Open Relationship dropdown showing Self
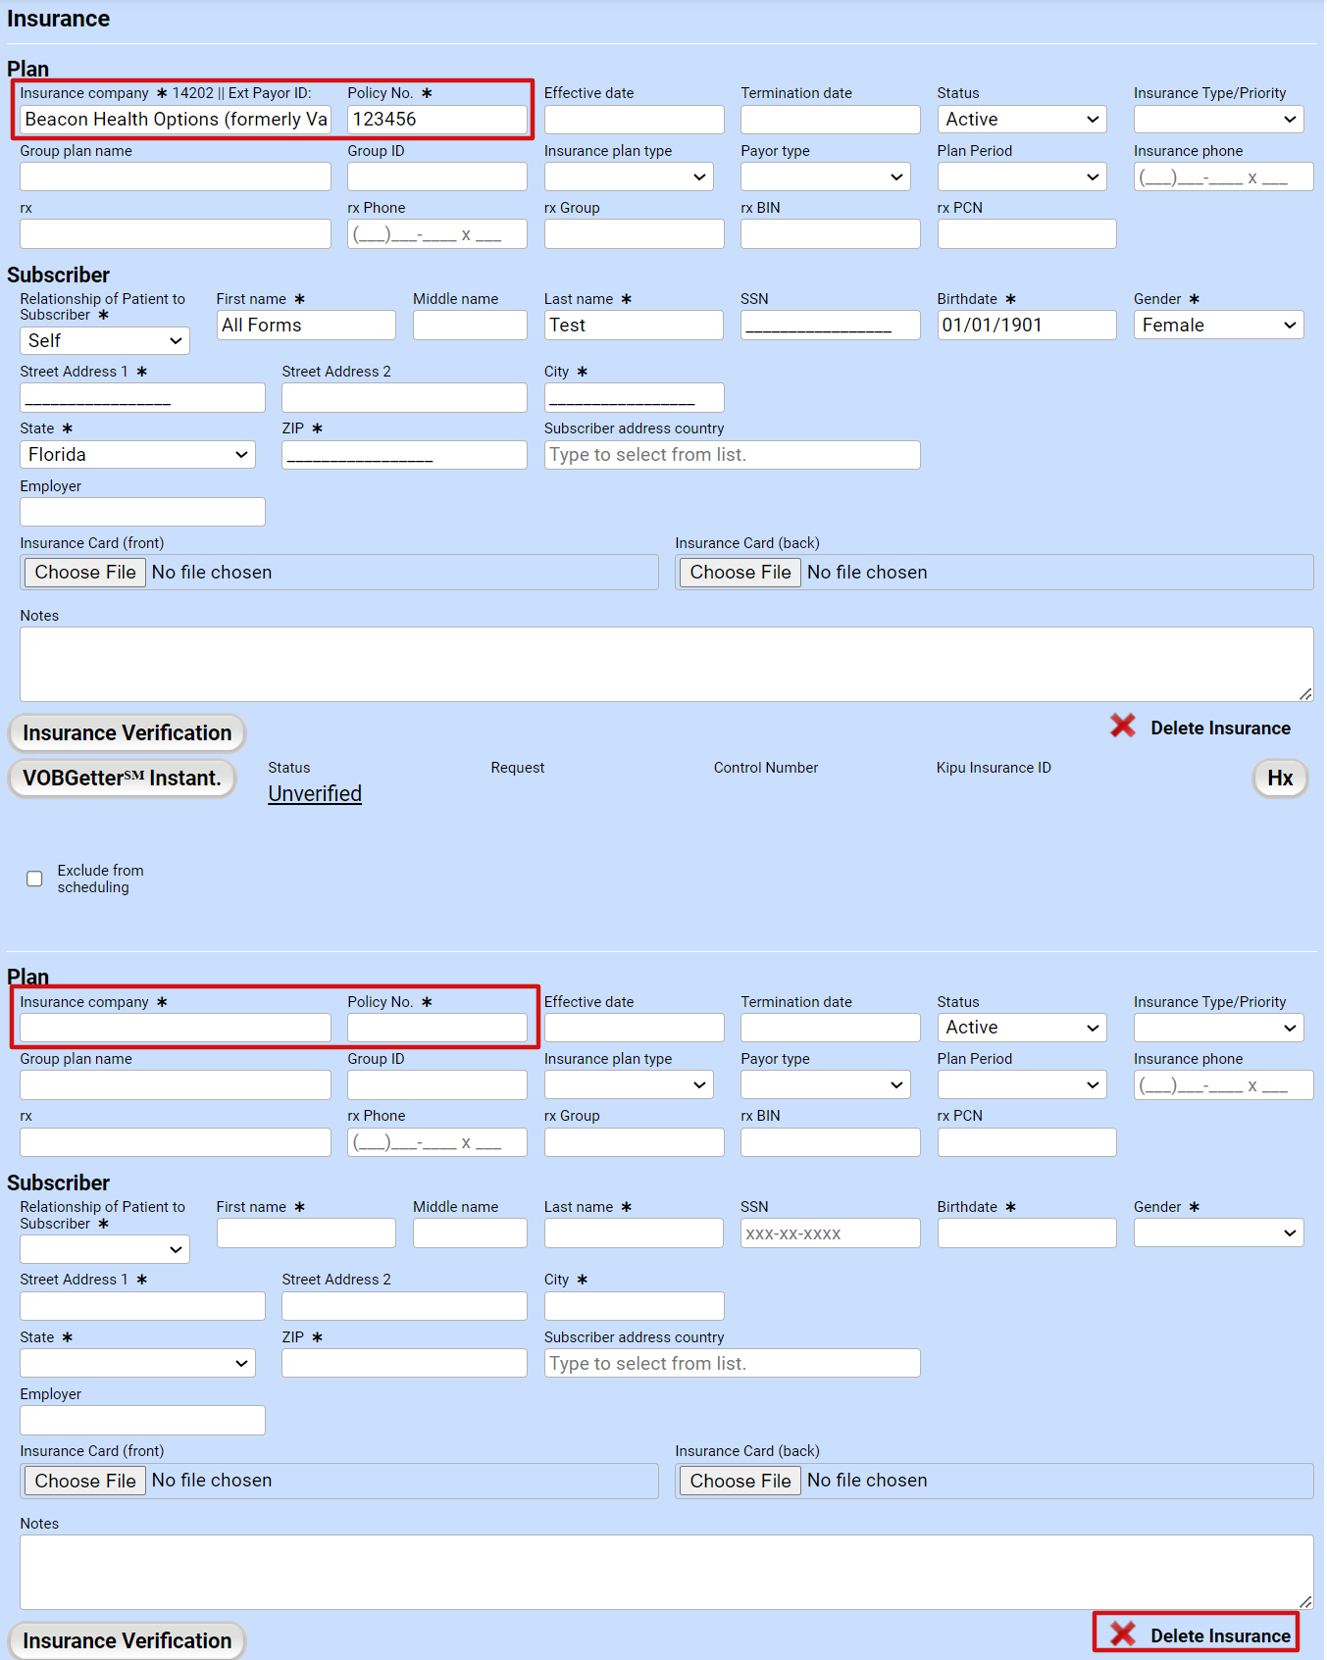Screen dimensions: 1327x1660 (x=105, y=341)
